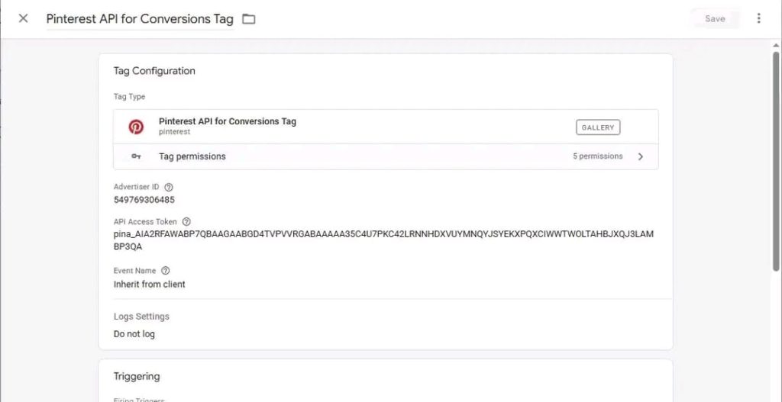Image resolution: width=782 pixels, height=402 pixels.
Task: Click the '5 permissions' text
Action: click(597, 156)
